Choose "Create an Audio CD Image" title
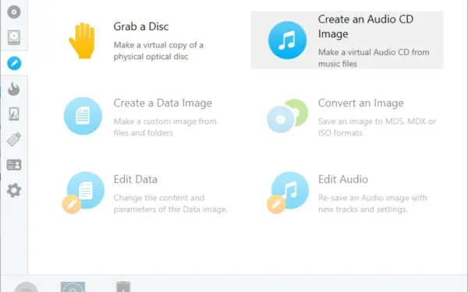Image resolution: width=468 pixels, height=292 pixels. pos(365,26)
